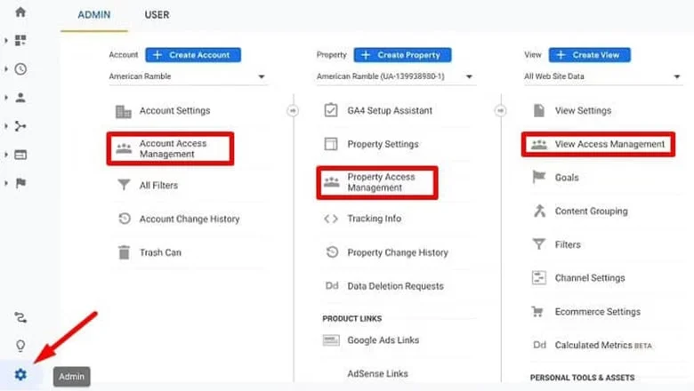Expand the Conversions sidebar arrow
The width and height of the screenshot is (694, 391).
pyautogui.click(x=5, y=183)
